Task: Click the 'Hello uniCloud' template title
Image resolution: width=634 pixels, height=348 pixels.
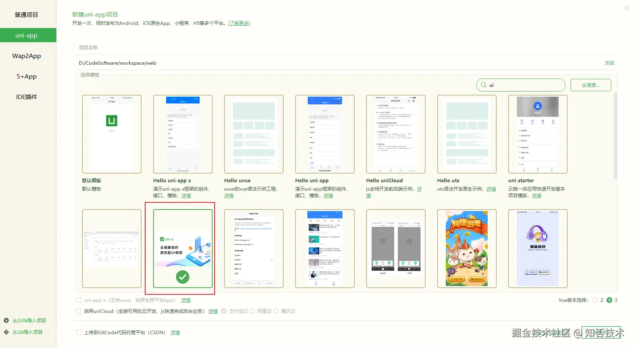Action: pyautogui.click(x=384, y=181)
